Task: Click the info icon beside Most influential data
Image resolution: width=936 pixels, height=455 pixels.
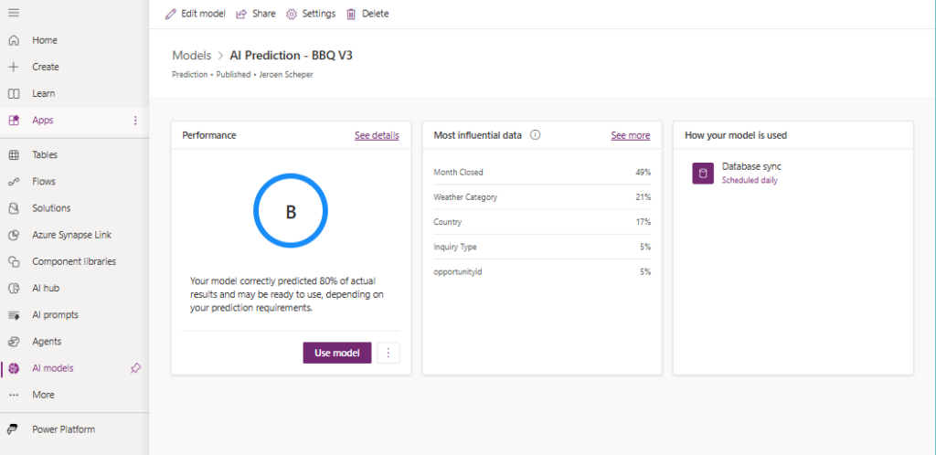Action: [536, 135]
